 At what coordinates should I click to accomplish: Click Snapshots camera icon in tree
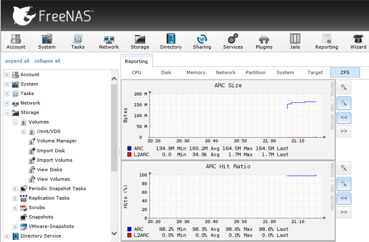pos(23,217)
